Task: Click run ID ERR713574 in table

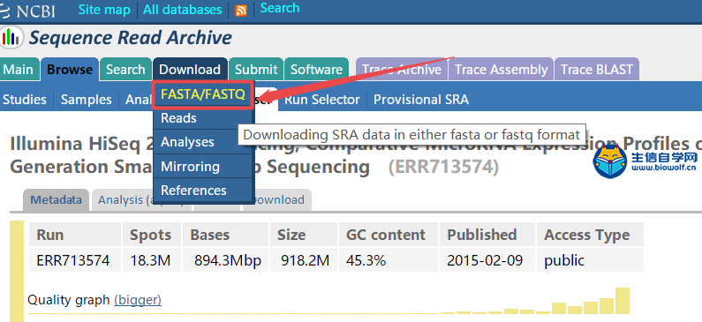Action: 73,260
